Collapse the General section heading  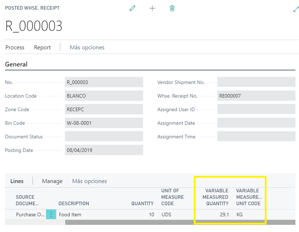click(16, 64)
